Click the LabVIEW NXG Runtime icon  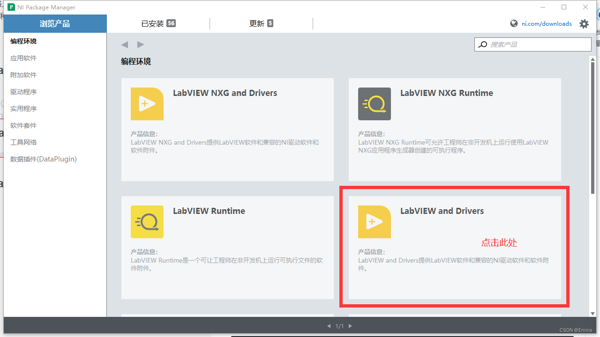374,103
